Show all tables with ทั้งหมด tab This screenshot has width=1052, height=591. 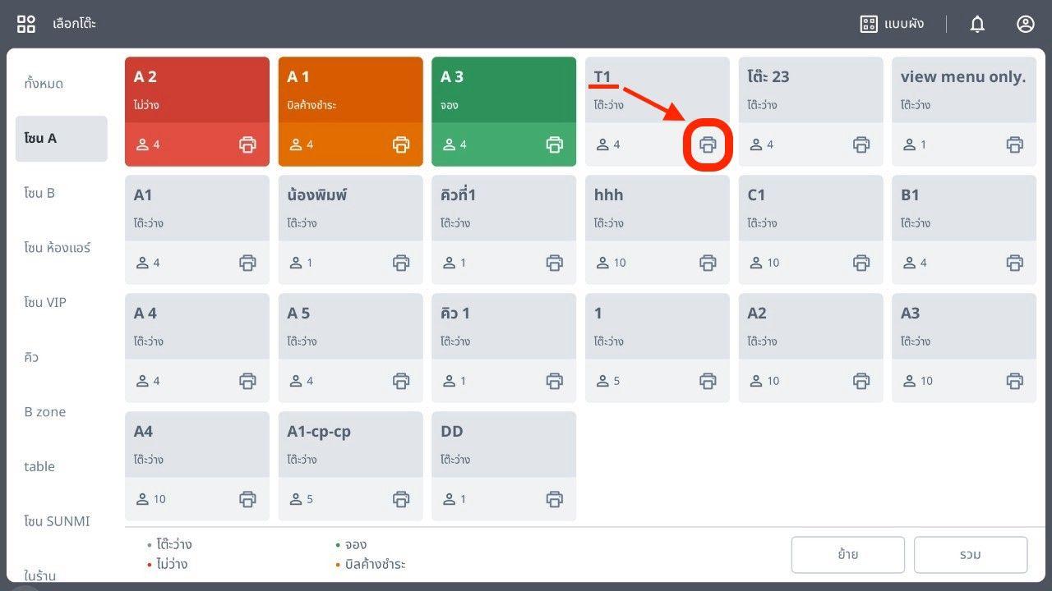44,84
